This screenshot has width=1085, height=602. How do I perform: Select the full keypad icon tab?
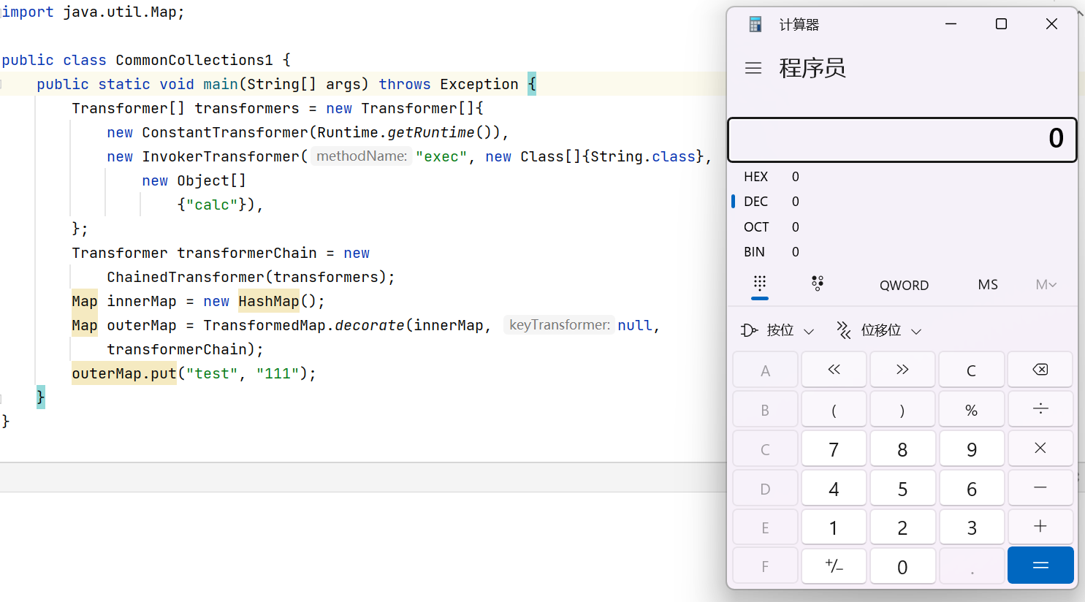tap(760, 283)
